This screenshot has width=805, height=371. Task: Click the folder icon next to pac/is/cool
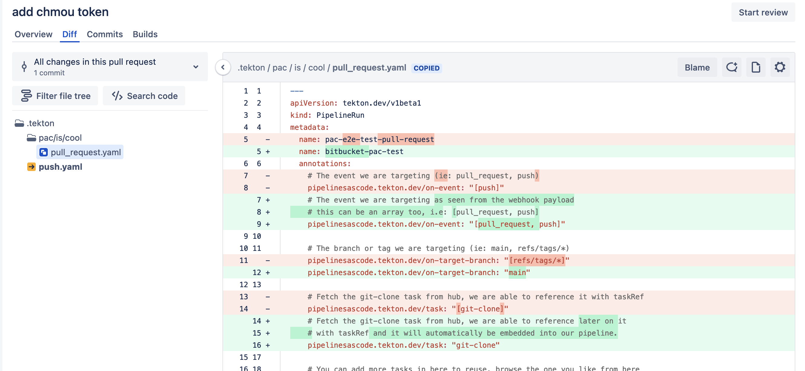pyautogui.click(x=31, y=137)
